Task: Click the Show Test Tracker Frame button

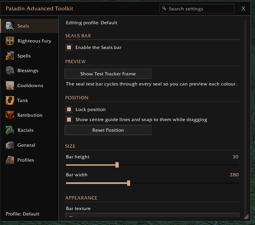Action: point(108,74)
